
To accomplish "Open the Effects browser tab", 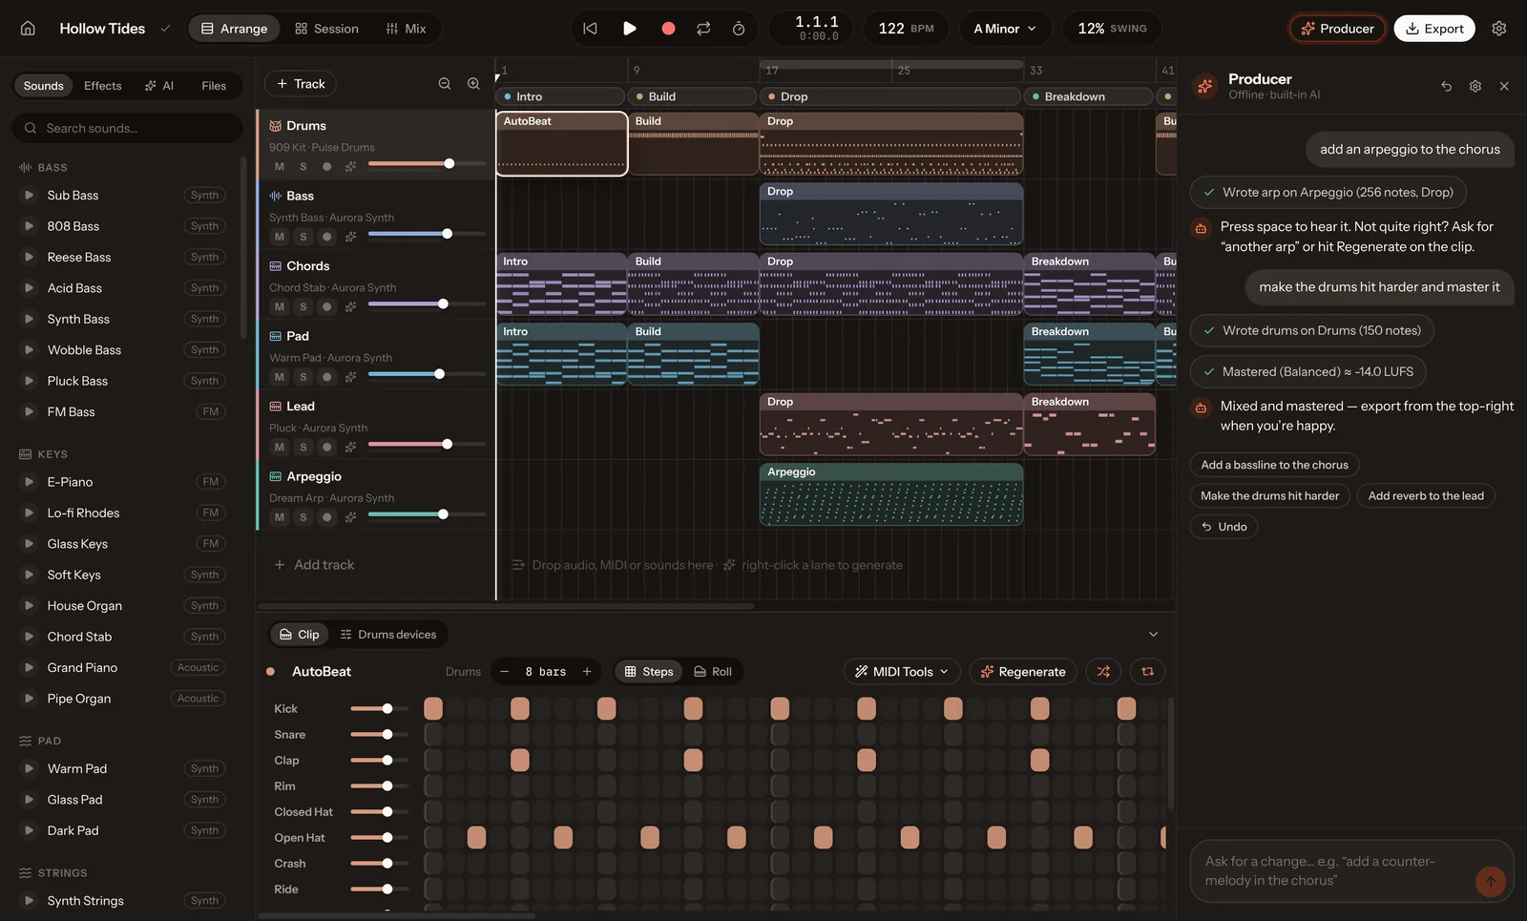I will tap(103, 86).
